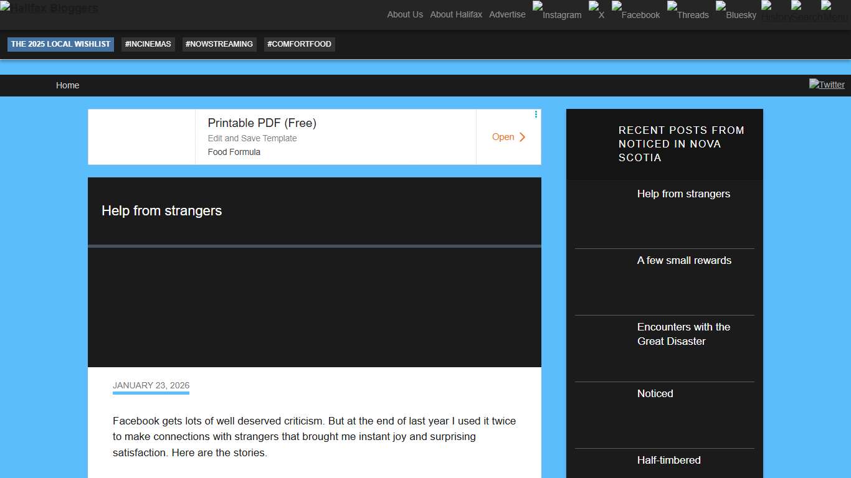Viewport: 851px width, 478px height.
Task: Select the Home navigation item
Action: point(67,85)
